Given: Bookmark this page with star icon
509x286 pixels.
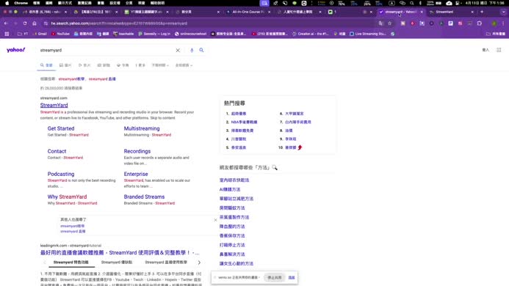Looking at the screenshot, I should click(x=390, y=23).
